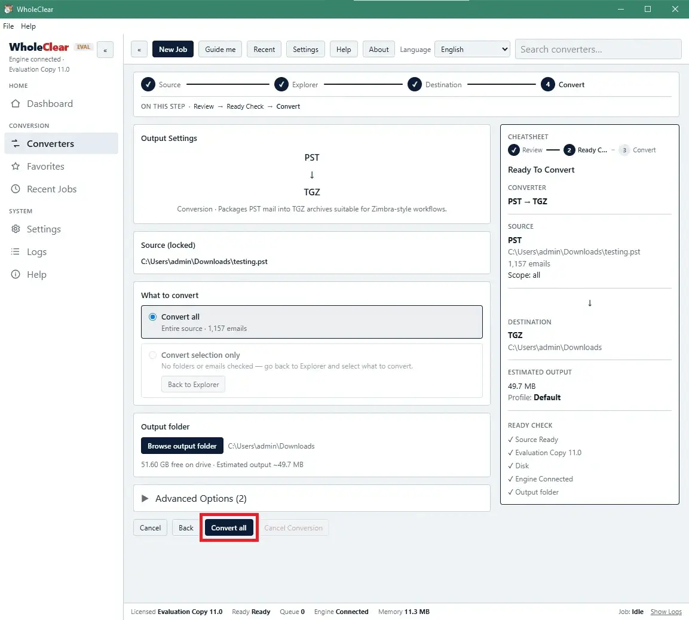Click the Destination step checkmark circle
Image resolution: width=689 pixels, height=620 pixels.
(414, 84)
